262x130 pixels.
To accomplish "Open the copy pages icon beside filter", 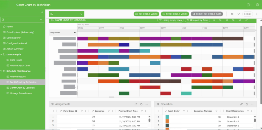I will 232,14.
